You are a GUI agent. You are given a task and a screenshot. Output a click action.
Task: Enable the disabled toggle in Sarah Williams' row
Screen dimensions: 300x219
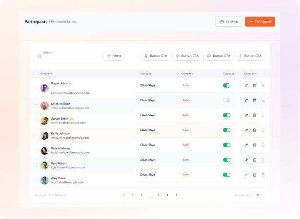(227, 100)
